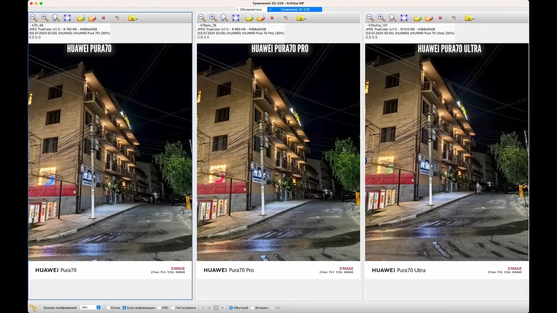Viewport: 557px width, 313px height.
Task: Zoom out in the h70_49 left panel
Action: 33,18
